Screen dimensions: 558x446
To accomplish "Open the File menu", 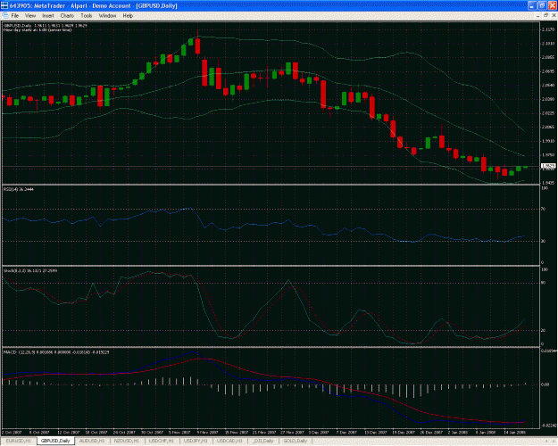I will coord(15,16).
